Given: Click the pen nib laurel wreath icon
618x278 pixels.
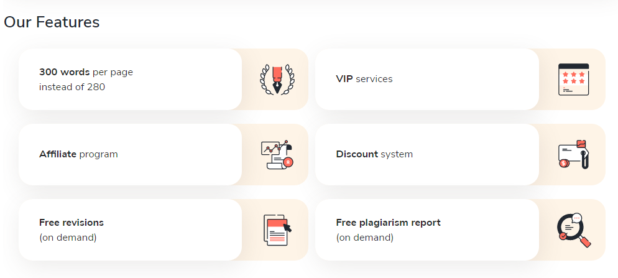Looking at the screenshot, I should (x=277, y=79).
